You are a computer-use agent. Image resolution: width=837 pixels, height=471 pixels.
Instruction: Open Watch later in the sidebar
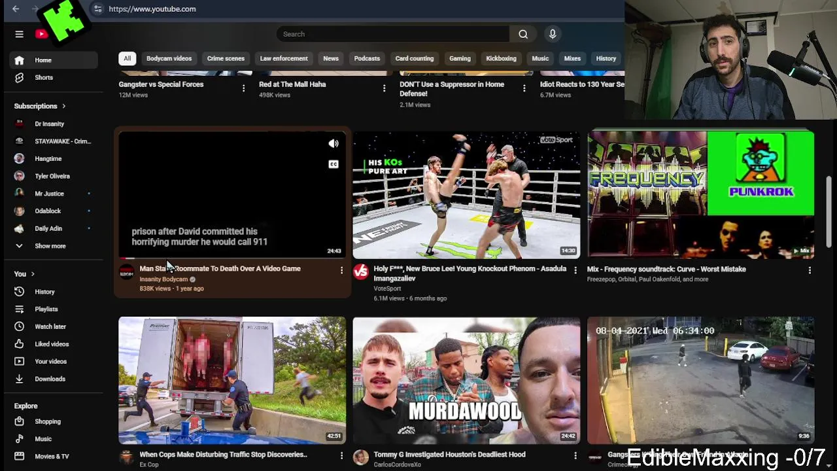coord(54,326)
